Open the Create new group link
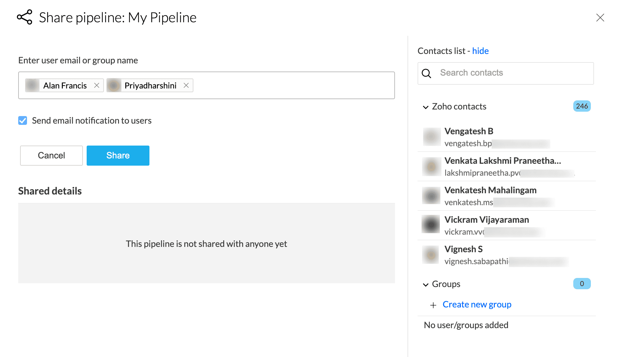 click(477, 304)
